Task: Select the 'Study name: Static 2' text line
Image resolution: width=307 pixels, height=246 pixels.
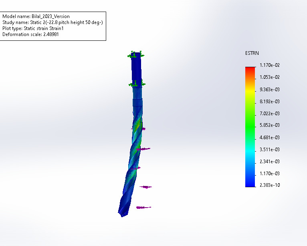Action: point(53,22)
